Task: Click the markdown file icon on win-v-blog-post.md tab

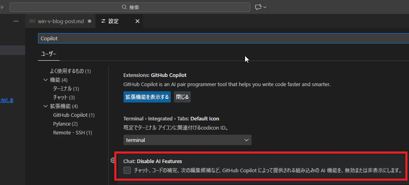Action: [32, 22]
